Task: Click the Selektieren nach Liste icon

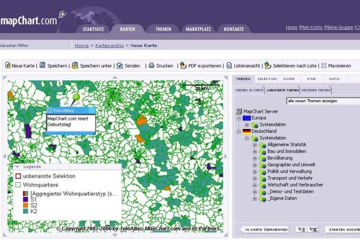Action: 268,66
